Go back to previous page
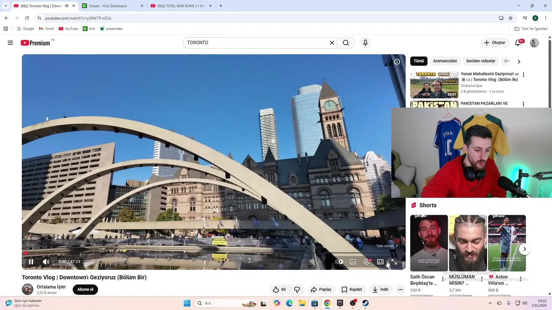 pos(6,18)
